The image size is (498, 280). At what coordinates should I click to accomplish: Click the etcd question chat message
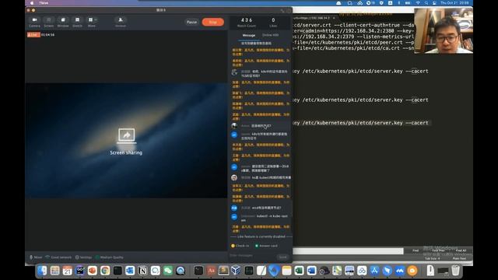[261, 208]
